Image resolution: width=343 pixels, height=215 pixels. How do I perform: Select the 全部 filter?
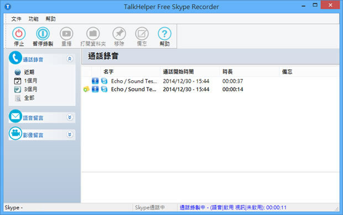point(29,98)
